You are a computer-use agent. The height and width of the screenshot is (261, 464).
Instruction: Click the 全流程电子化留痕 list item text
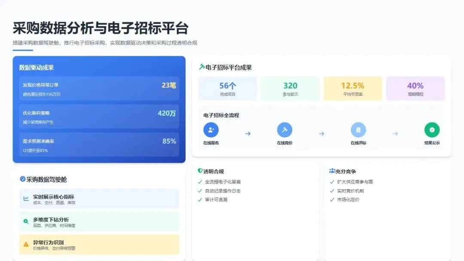point(223,182)
